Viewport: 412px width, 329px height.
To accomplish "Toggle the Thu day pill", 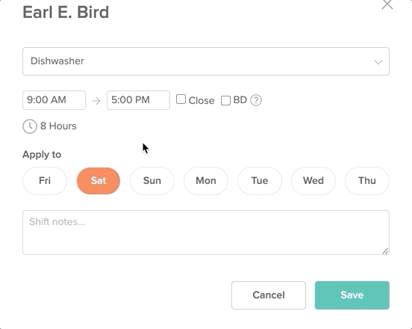I will [367, 181].
